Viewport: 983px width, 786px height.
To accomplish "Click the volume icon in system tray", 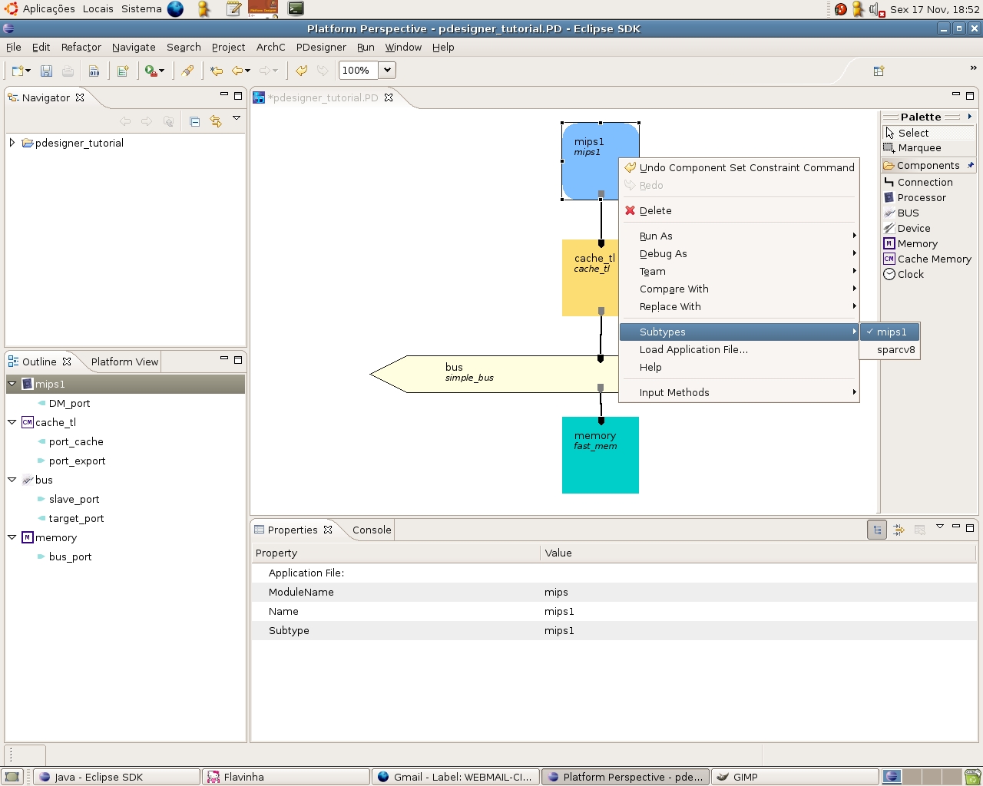I will [876, 9].
